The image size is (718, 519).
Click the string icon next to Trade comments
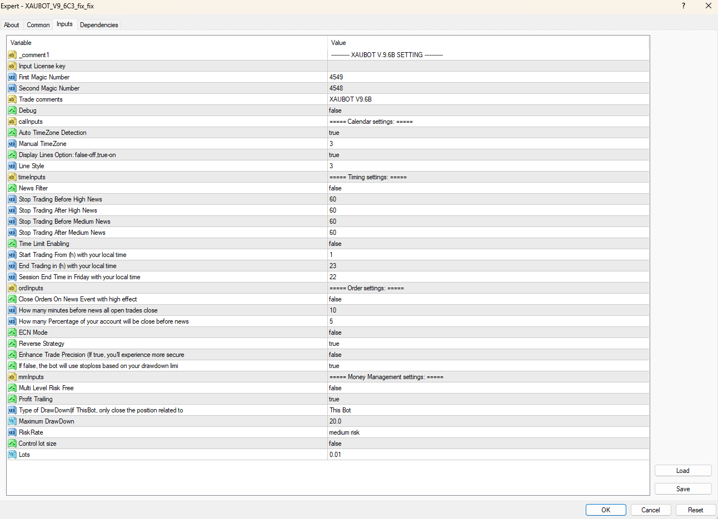pyautogui.click(x=12, y=99)
